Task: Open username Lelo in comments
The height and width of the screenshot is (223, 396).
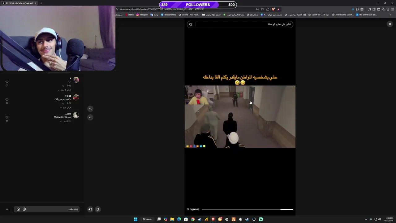Action: click(x=68, y=114)
